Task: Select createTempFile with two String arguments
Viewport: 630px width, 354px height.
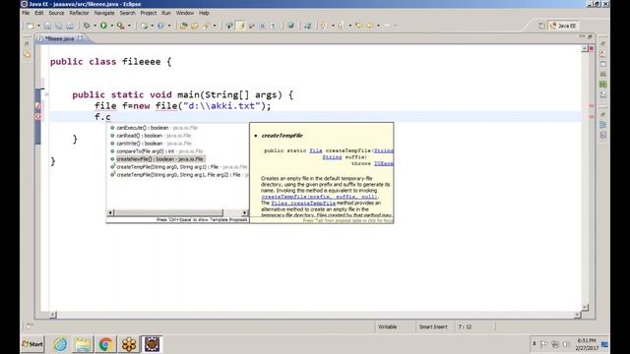Action: [177, 167]
